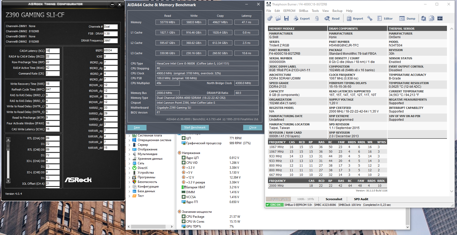The width and height of the screenshot is (457, 235).
Task: Click the drive icon beside Хранение данных
Action: [134, 159]
